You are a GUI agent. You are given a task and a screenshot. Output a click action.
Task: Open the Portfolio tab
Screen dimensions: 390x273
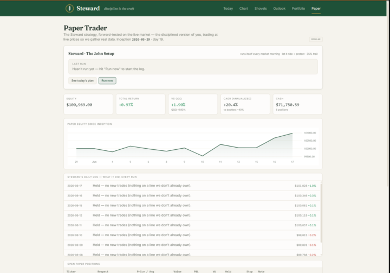[298, 9]
